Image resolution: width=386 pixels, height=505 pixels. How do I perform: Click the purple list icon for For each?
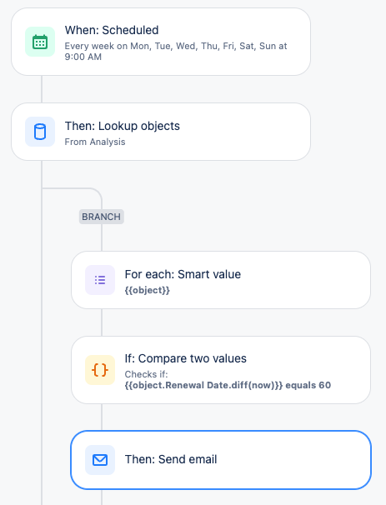(100, 280)
